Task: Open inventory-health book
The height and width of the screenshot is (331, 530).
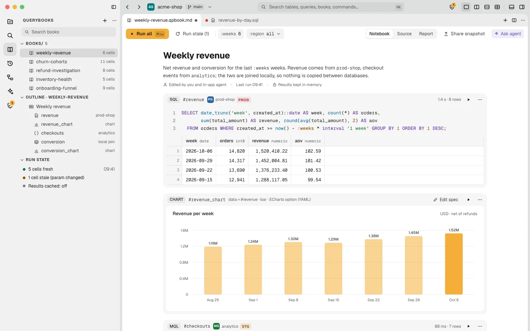Action: 69,79
